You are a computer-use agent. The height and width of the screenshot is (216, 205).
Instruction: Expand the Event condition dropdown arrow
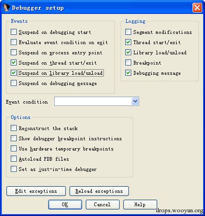point(135,101)
